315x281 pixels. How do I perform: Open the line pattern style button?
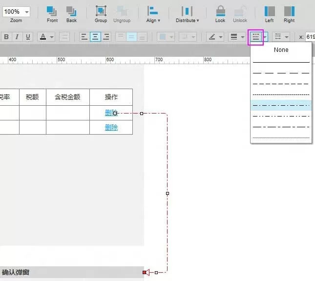pos(255,37)
